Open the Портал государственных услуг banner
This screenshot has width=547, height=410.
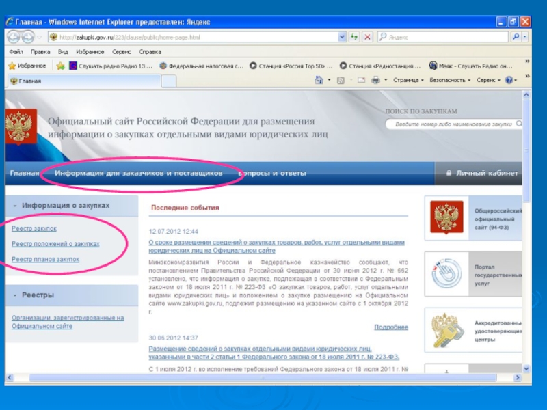point(473,275)
